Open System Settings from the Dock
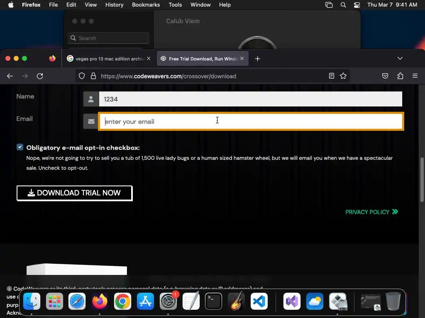 coord(168,301)
